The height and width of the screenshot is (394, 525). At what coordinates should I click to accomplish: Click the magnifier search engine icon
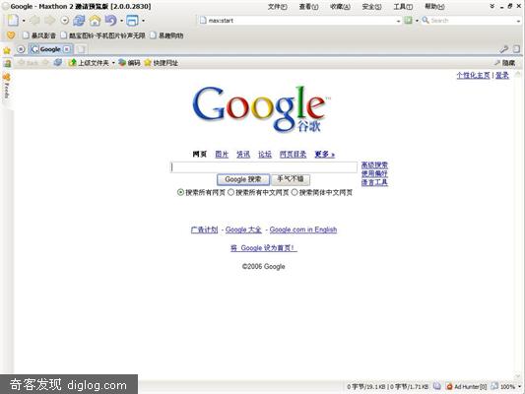(x=426, y=20)
